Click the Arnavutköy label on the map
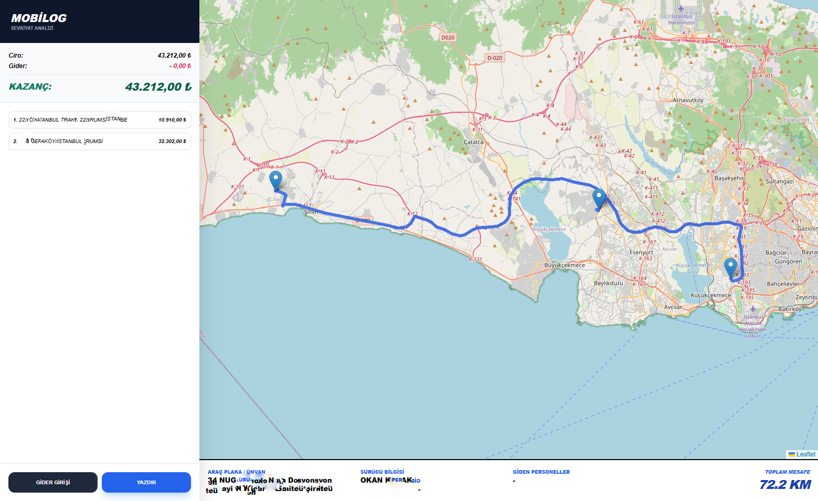 click(x=688, y=100)
